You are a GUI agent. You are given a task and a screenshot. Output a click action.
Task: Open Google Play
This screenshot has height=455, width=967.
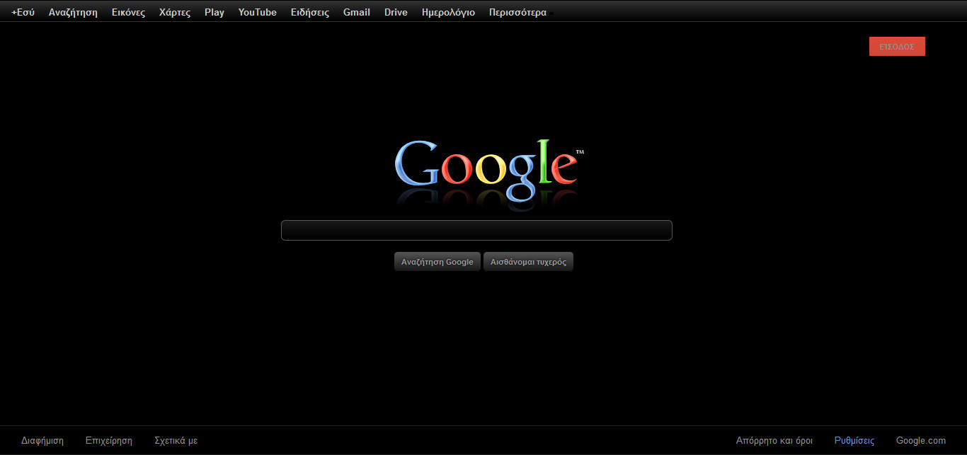click(214, 11)
